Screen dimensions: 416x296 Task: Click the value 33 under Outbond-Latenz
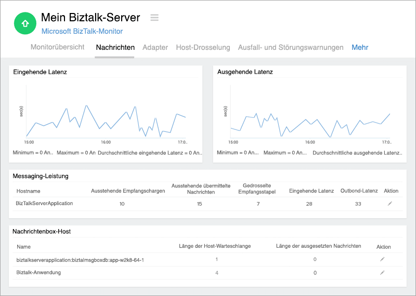pos(358,204)
